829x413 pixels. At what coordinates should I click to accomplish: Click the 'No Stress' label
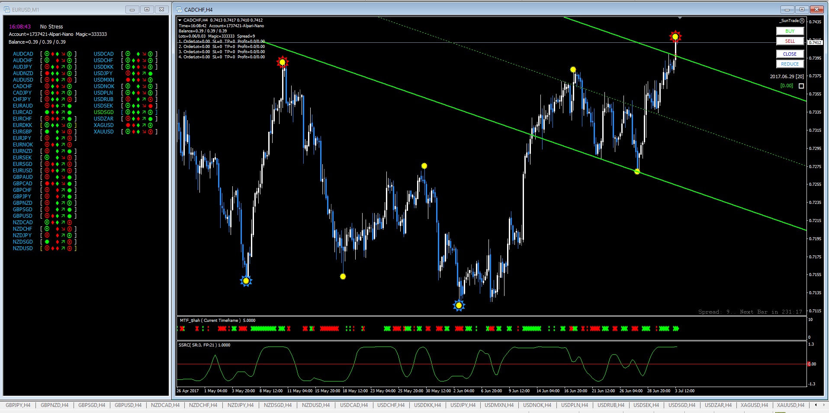pyautogui.click(x=51, y=27)
